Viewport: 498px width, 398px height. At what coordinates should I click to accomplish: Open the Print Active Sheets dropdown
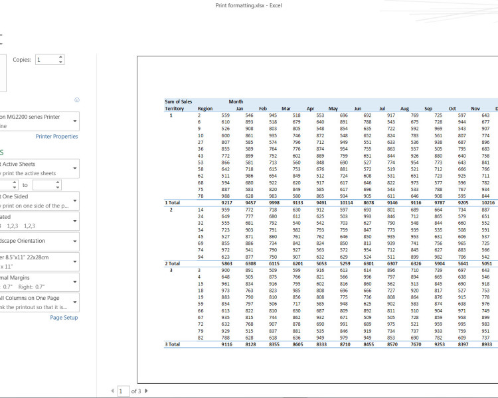[x=40, y=168]
